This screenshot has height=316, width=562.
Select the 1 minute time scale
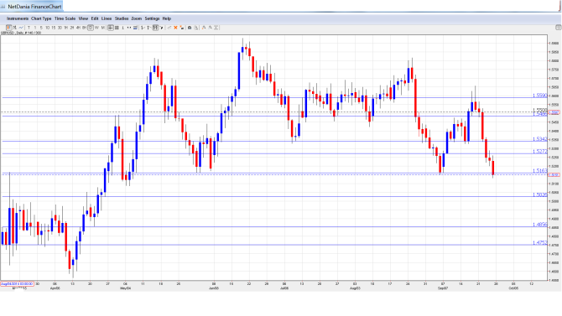pyautogui.click(x=35, y=28)
